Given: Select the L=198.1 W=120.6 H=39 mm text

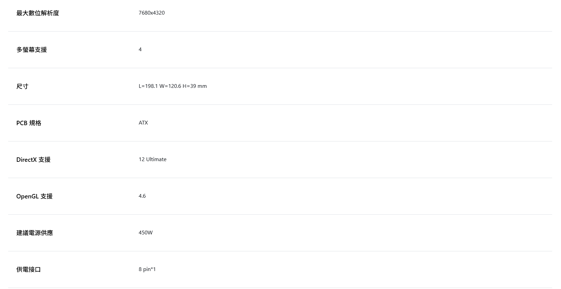Looking at the screenshot, I should click(173, 86).
